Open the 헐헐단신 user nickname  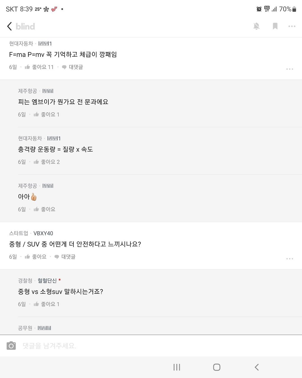coord(47,280)
